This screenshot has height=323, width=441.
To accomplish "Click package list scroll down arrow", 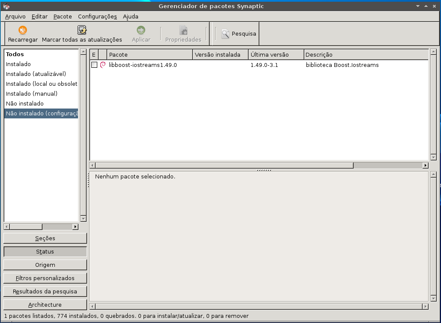I will point(433,157).
